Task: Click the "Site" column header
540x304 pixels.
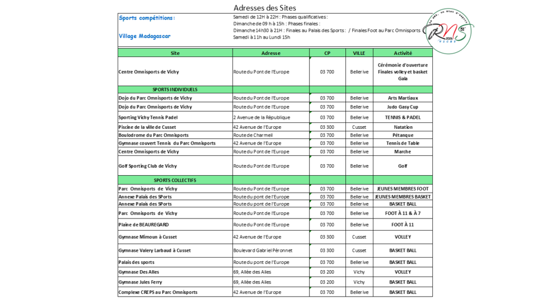Action: pos(175,53)
